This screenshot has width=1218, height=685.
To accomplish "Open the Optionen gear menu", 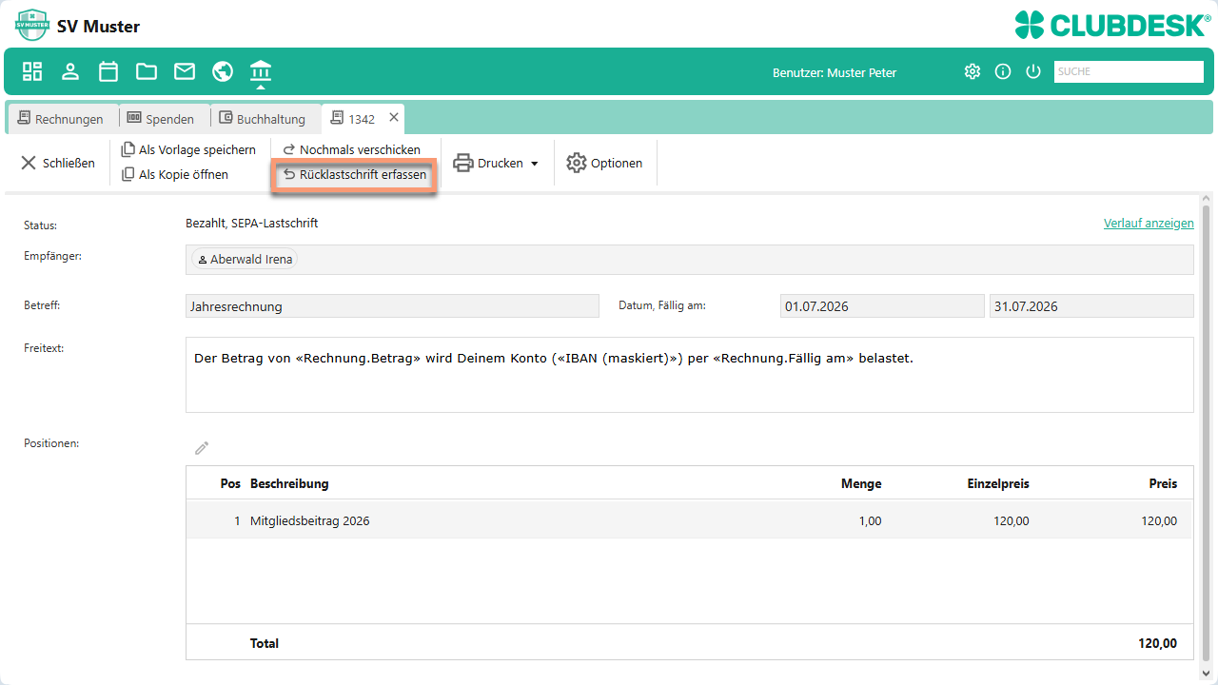I will coord(604,163).
